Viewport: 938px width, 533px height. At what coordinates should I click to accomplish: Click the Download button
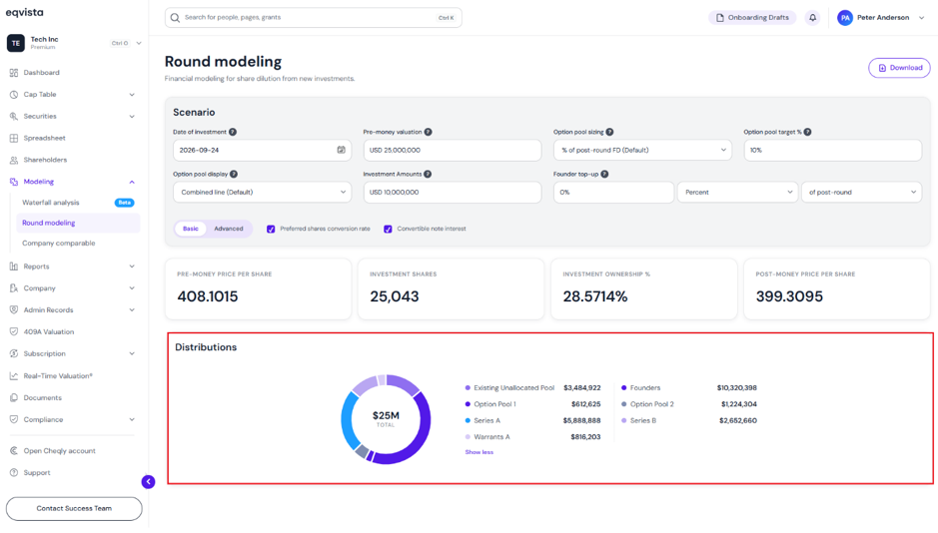pos(899,68)
